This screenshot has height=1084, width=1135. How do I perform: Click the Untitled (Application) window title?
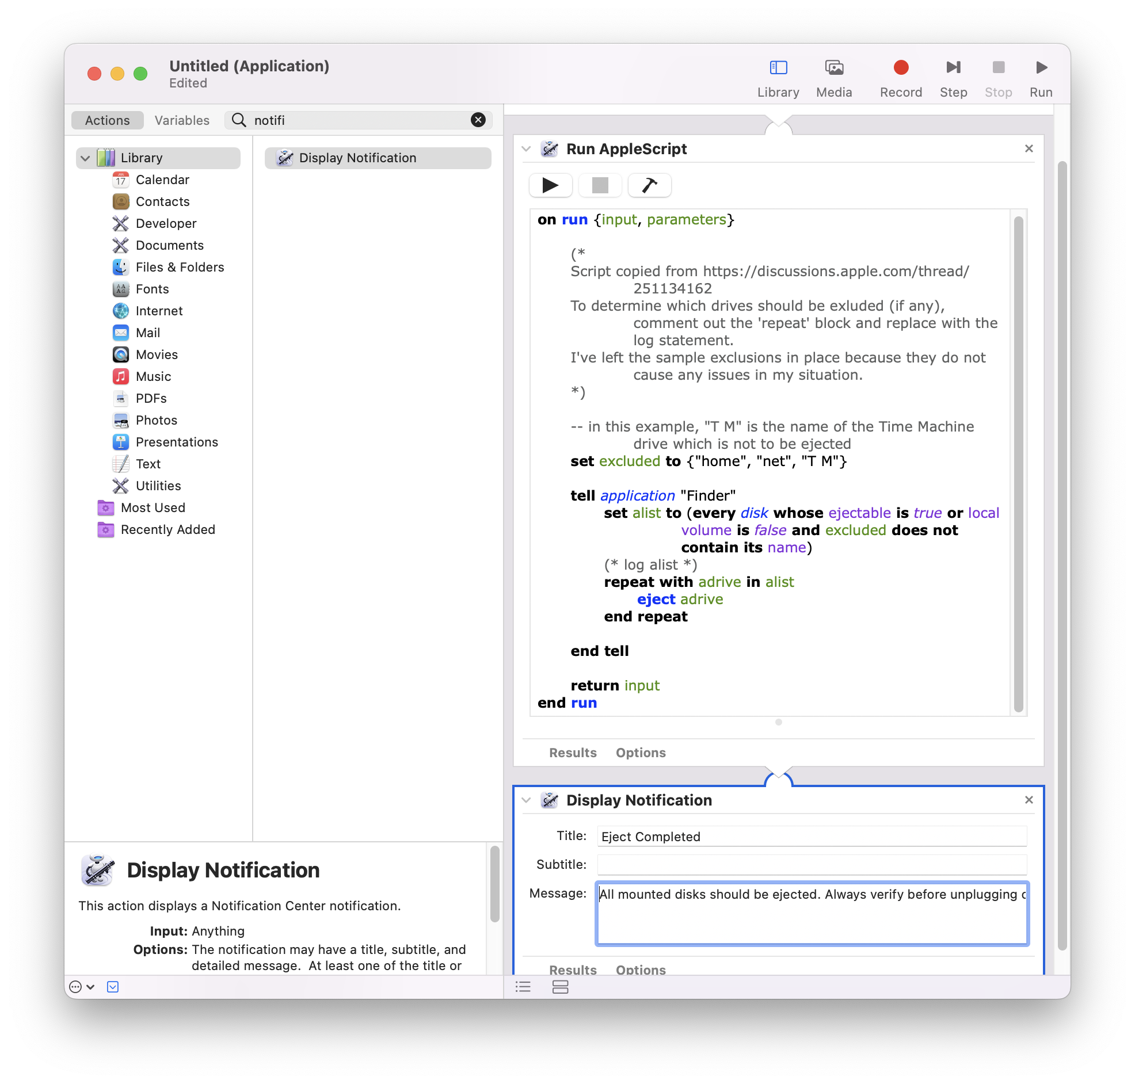tap(249, 66)
